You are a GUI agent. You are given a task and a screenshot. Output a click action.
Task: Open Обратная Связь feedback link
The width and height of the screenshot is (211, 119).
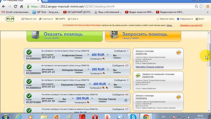click(166, 19)
